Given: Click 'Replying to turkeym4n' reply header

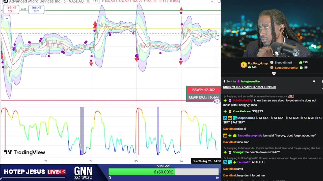Looking at the screenshot, I should tap(273, 148).
